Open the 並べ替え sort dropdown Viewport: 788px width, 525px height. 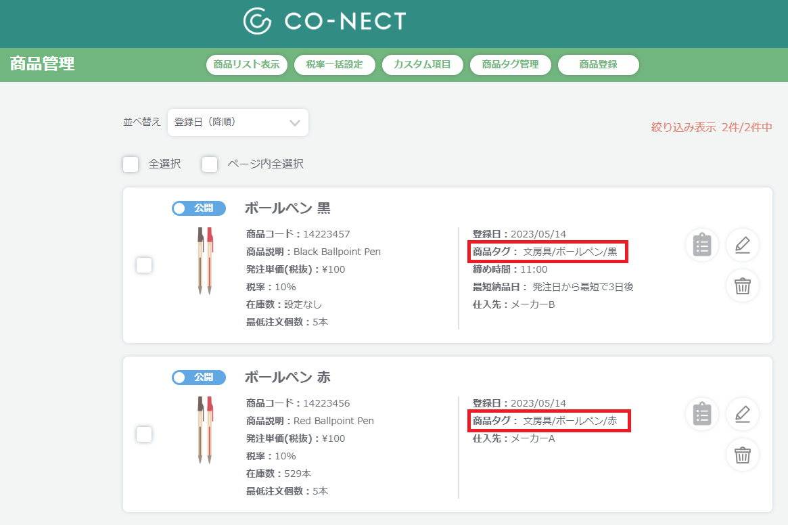237,122
